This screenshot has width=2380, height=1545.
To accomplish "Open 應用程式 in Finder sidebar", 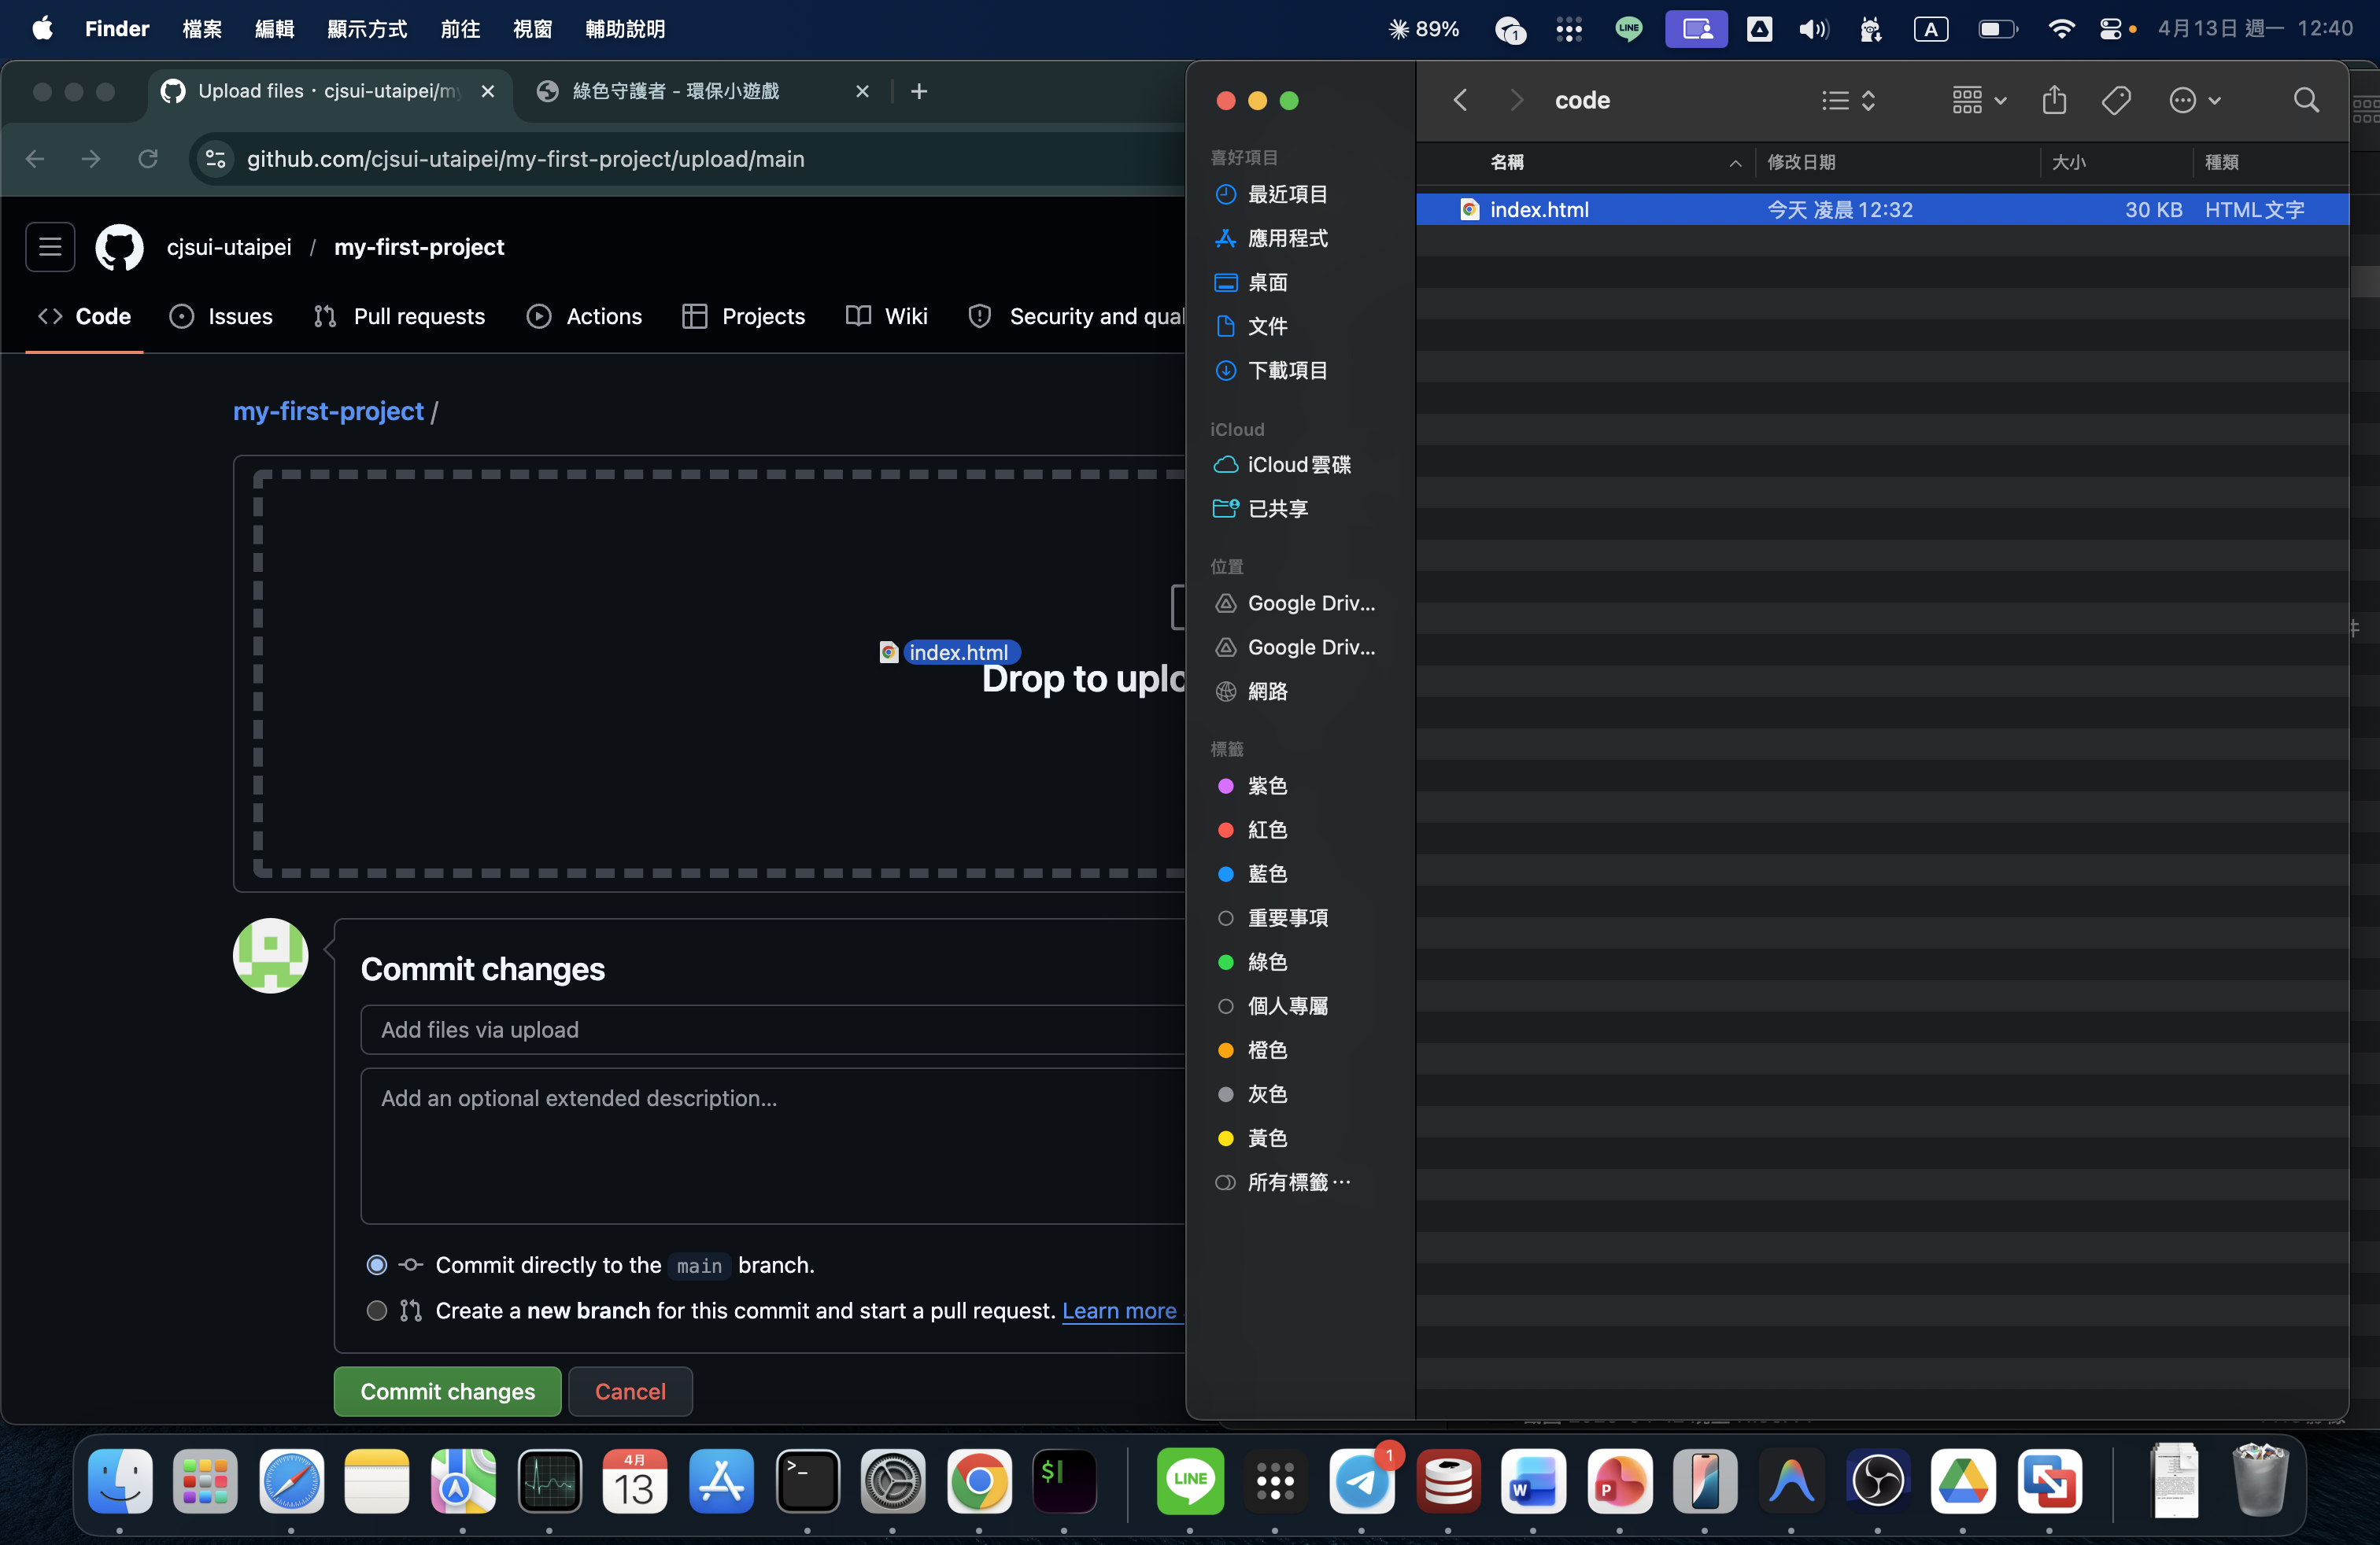I will tap(1287, 238).
